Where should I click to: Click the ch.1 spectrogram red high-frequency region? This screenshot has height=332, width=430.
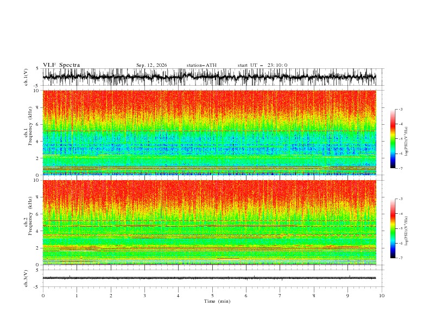[209, 104]
